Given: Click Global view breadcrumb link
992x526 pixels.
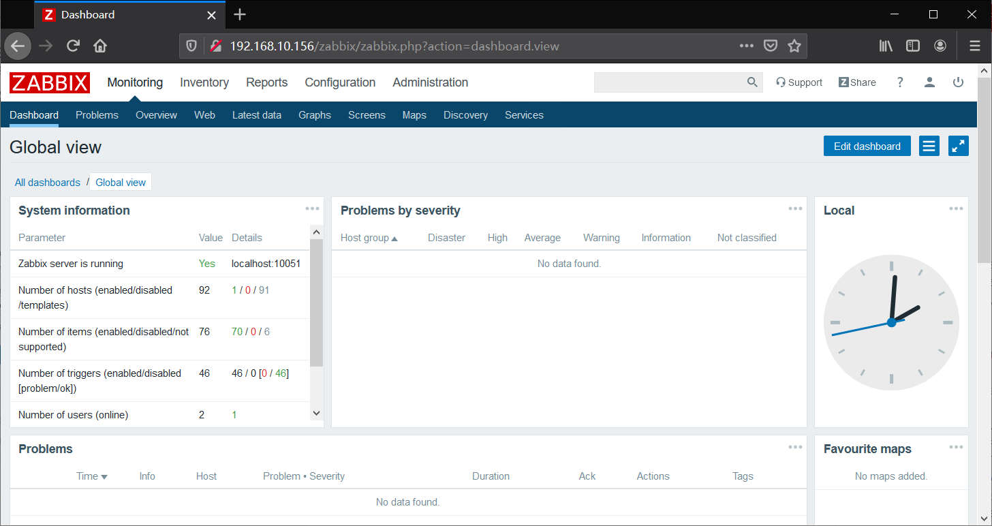Looking at the screenshot, I should tap(121, 183).
